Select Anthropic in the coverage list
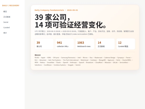 73,62
